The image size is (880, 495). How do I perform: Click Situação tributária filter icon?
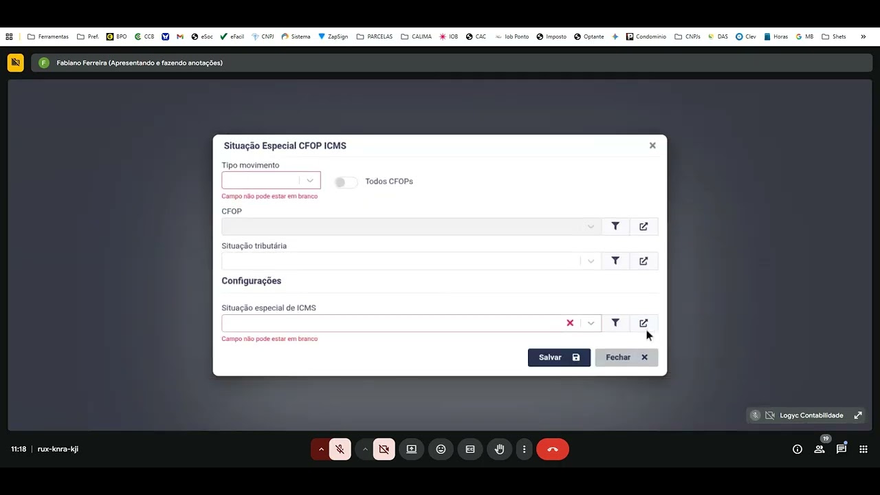pyautogui.click(x=615, y=261)
